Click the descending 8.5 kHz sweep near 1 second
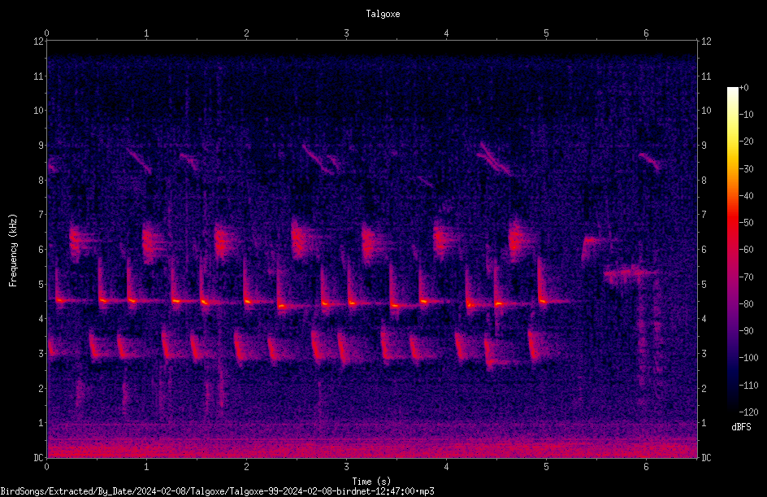This screenshot has height=497, width=767. pos(140,161)
